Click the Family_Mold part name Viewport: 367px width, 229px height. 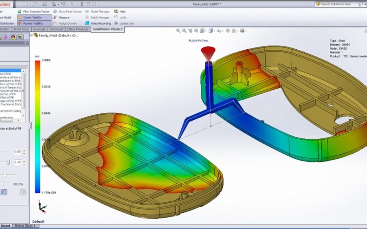click(x=58, y=36)
